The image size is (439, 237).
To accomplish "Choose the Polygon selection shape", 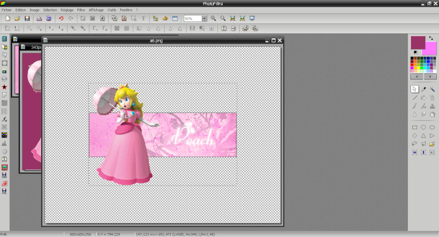I will coord(423,144).
